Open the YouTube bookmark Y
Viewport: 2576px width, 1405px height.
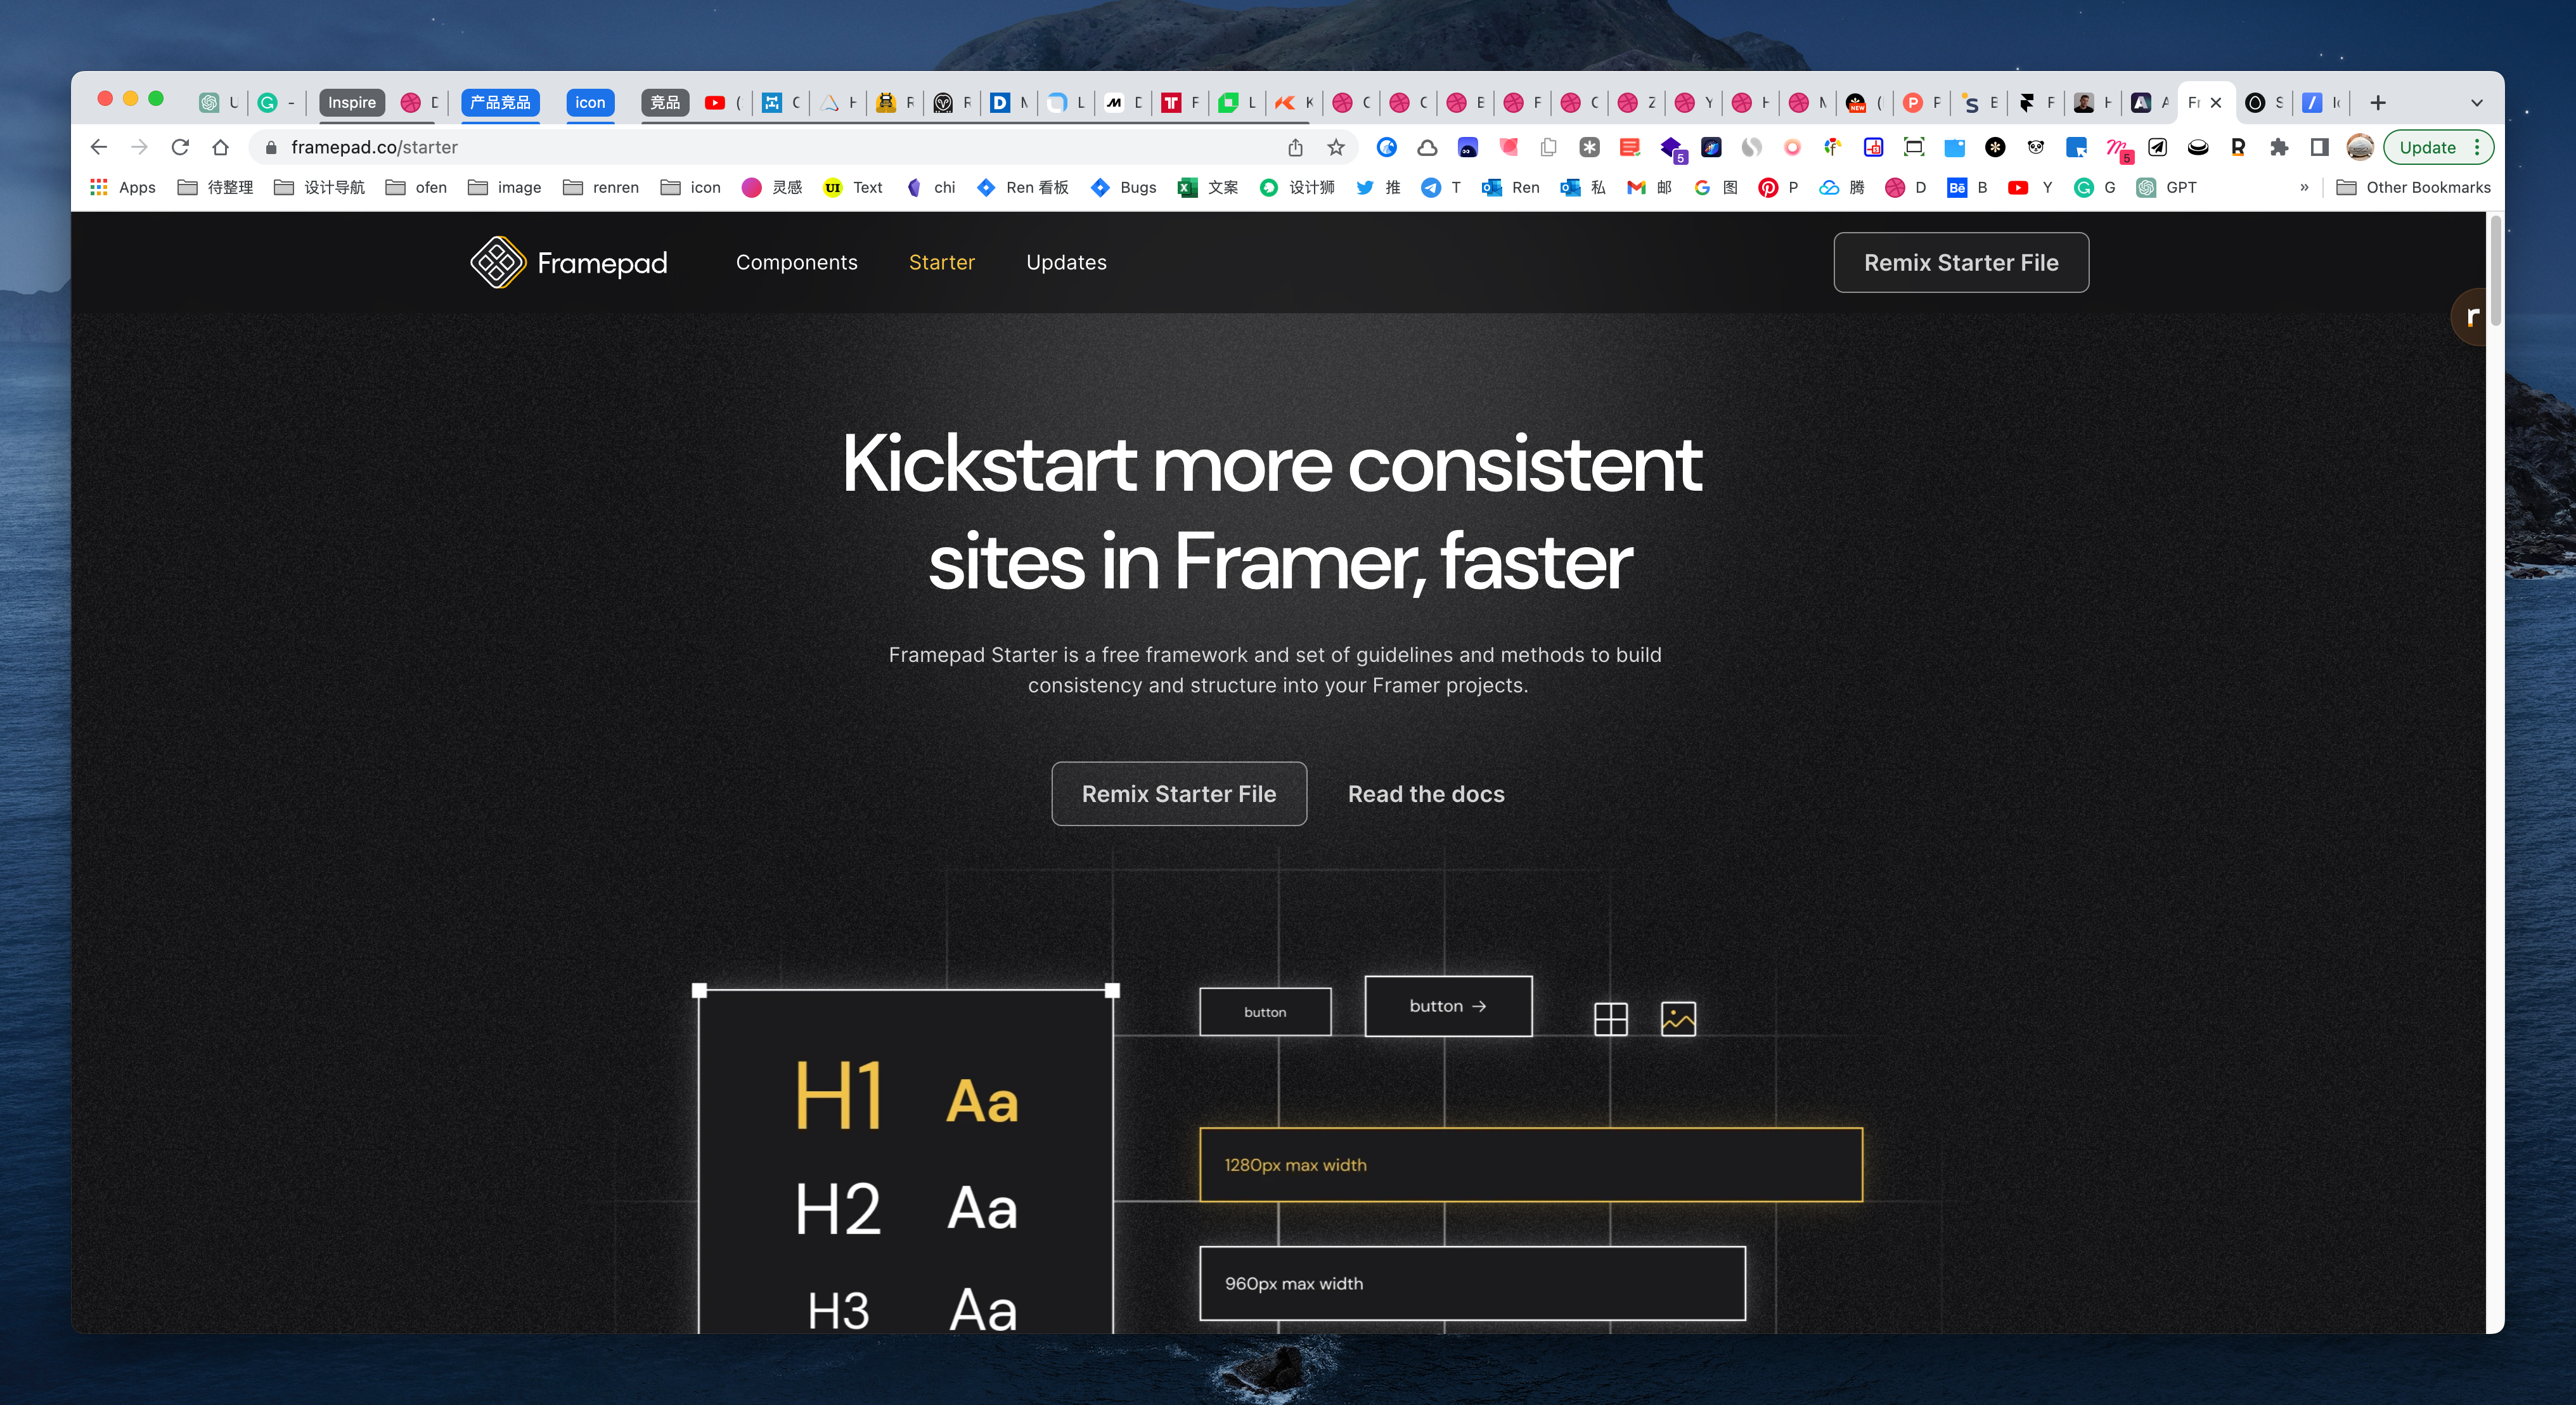2030,187
